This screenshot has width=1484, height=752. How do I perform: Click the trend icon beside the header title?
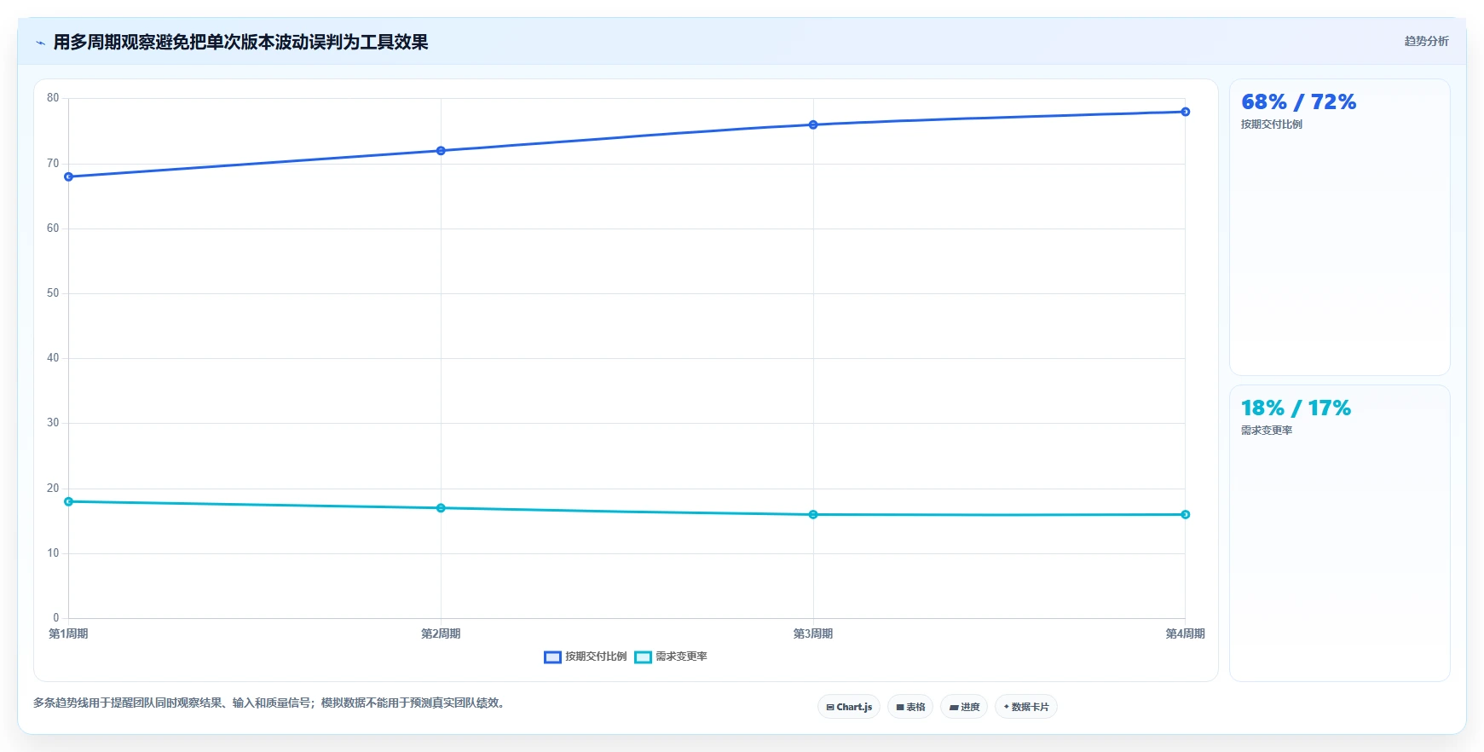40,43
